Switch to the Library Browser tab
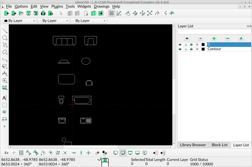This screenshot has height=167, width=252. [x=193, y=145]
